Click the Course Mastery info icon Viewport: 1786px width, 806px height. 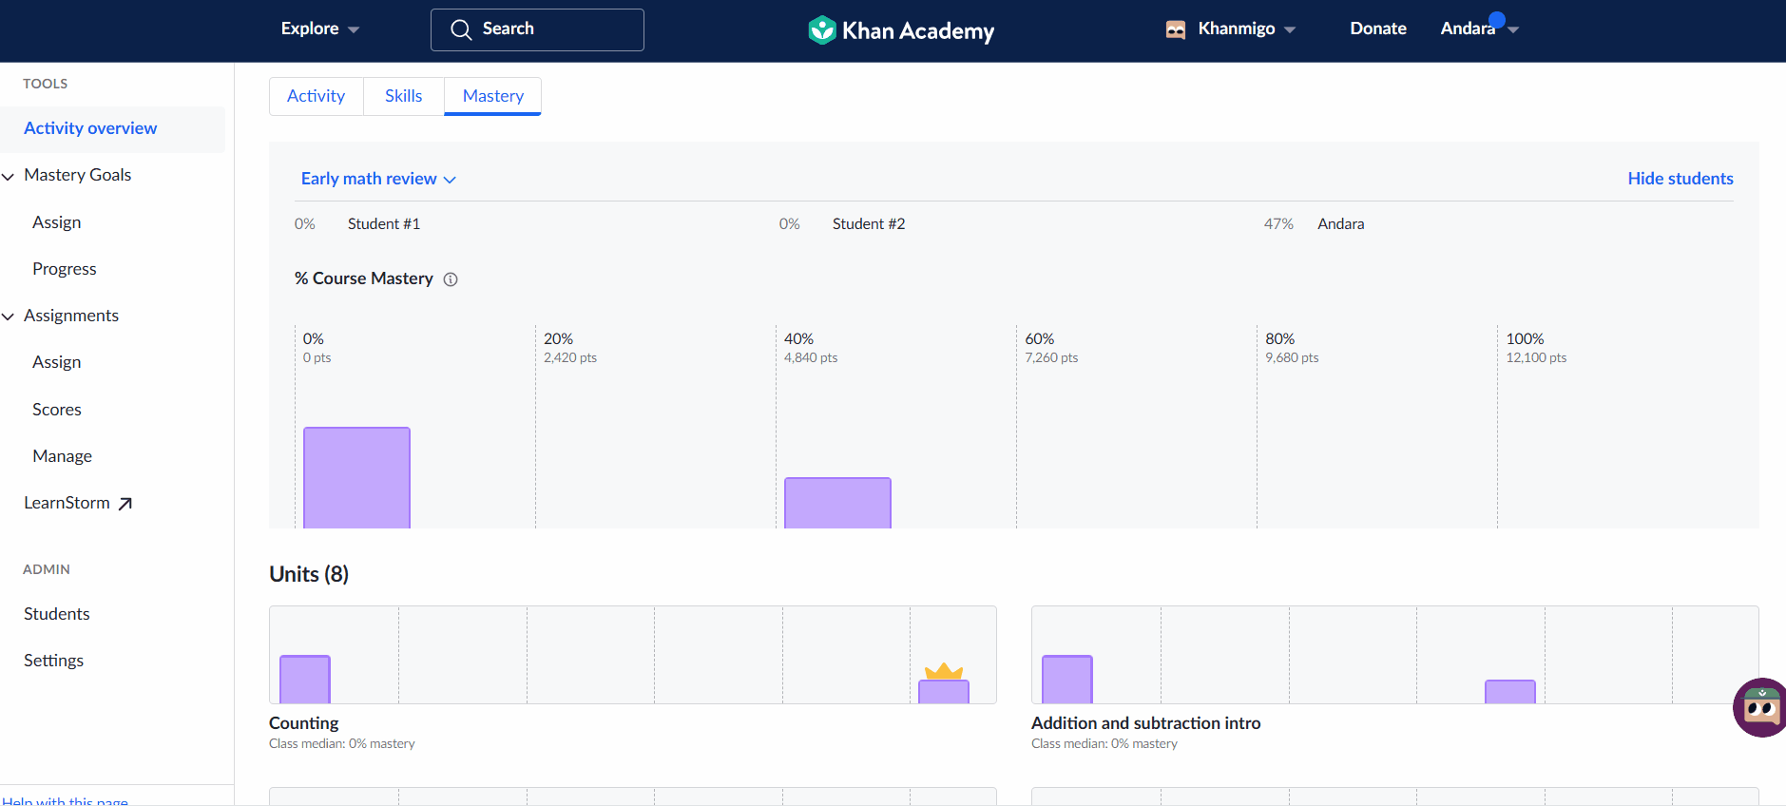click(x=451, y=279)
